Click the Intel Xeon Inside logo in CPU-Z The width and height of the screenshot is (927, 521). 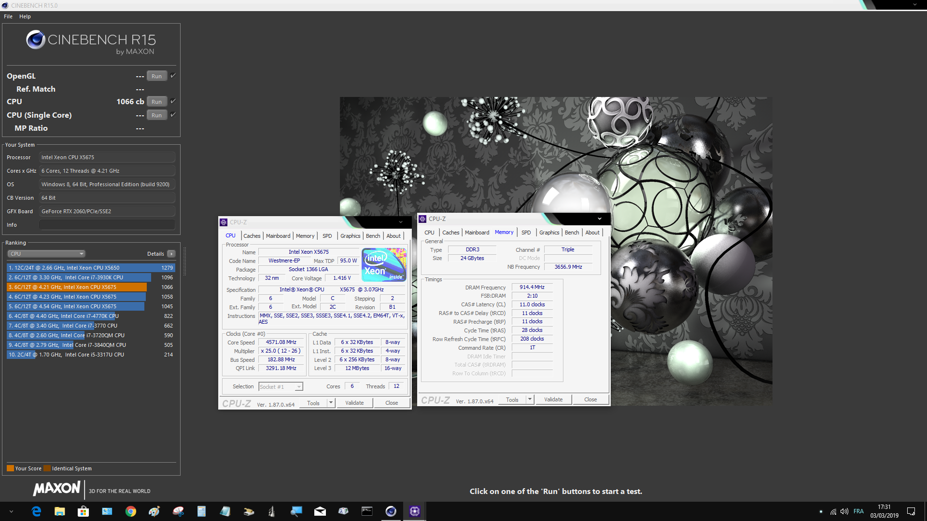(383, 264)
